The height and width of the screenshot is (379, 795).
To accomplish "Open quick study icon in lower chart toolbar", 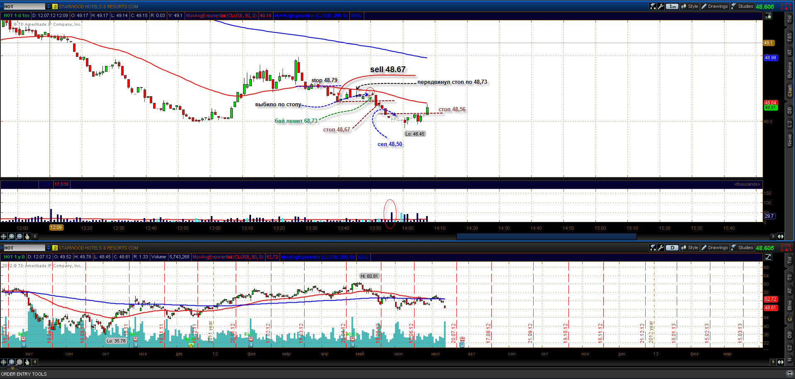I will pyautogui.click(x=653, y=248).
